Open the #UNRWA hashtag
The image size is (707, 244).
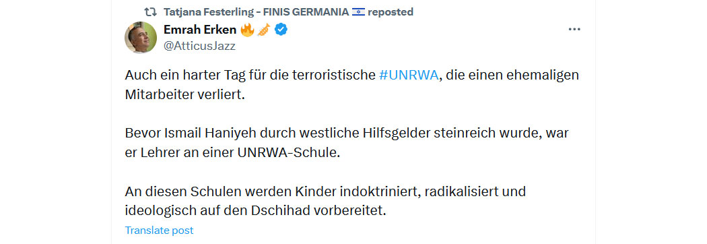(x=409, y=75)
